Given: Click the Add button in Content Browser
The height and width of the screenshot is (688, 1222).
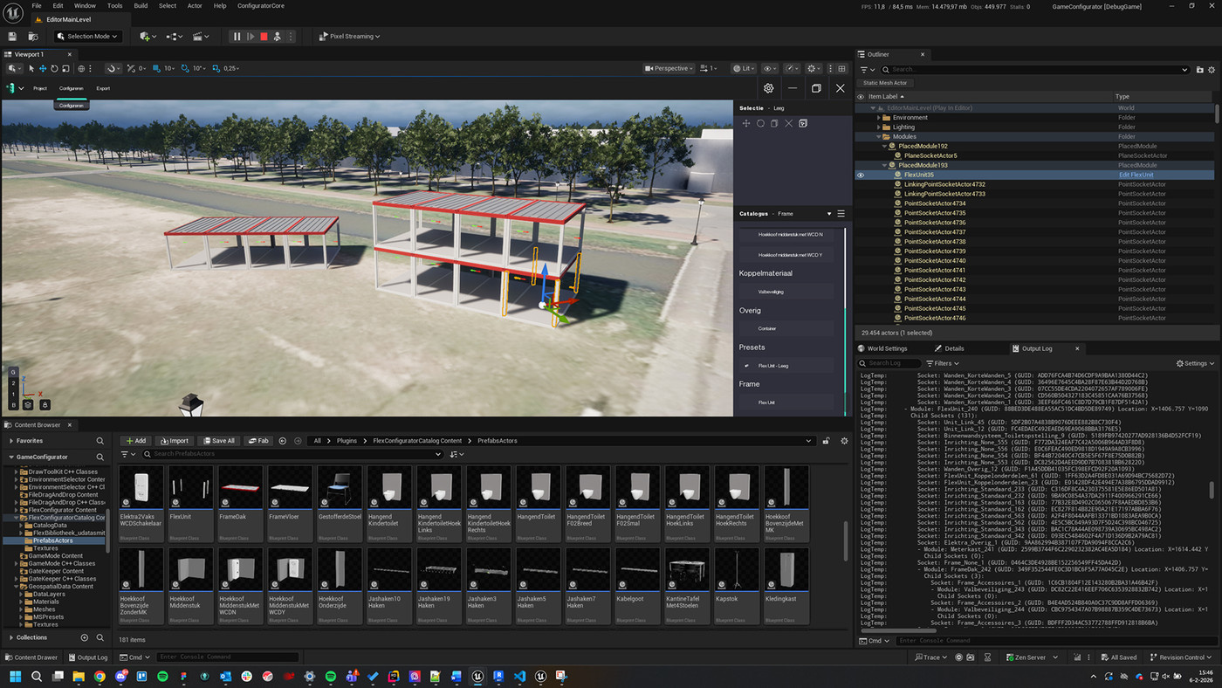Looking at the screenshot, I should (135, 441).
